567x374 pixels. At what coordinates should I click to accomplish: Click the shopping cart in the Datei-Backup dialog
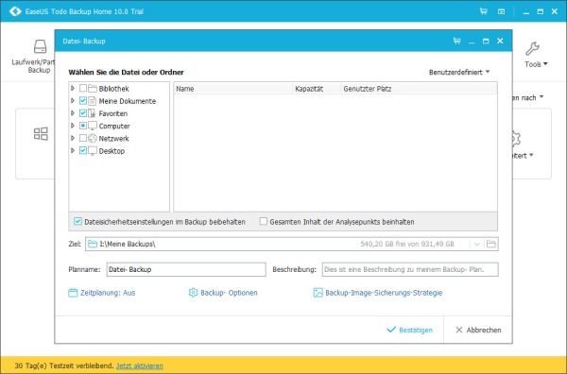(x=456, y=41)
